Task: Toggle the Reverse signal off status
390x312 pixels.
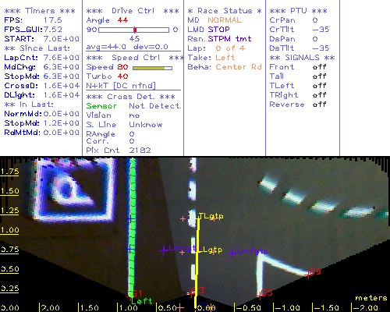Action: (319, 105)
